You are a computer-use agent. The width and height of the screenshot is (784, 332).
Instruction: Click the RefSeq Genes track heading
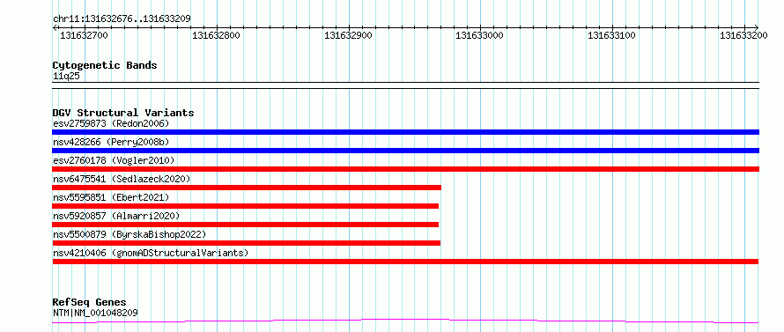[x=90, y=303]
